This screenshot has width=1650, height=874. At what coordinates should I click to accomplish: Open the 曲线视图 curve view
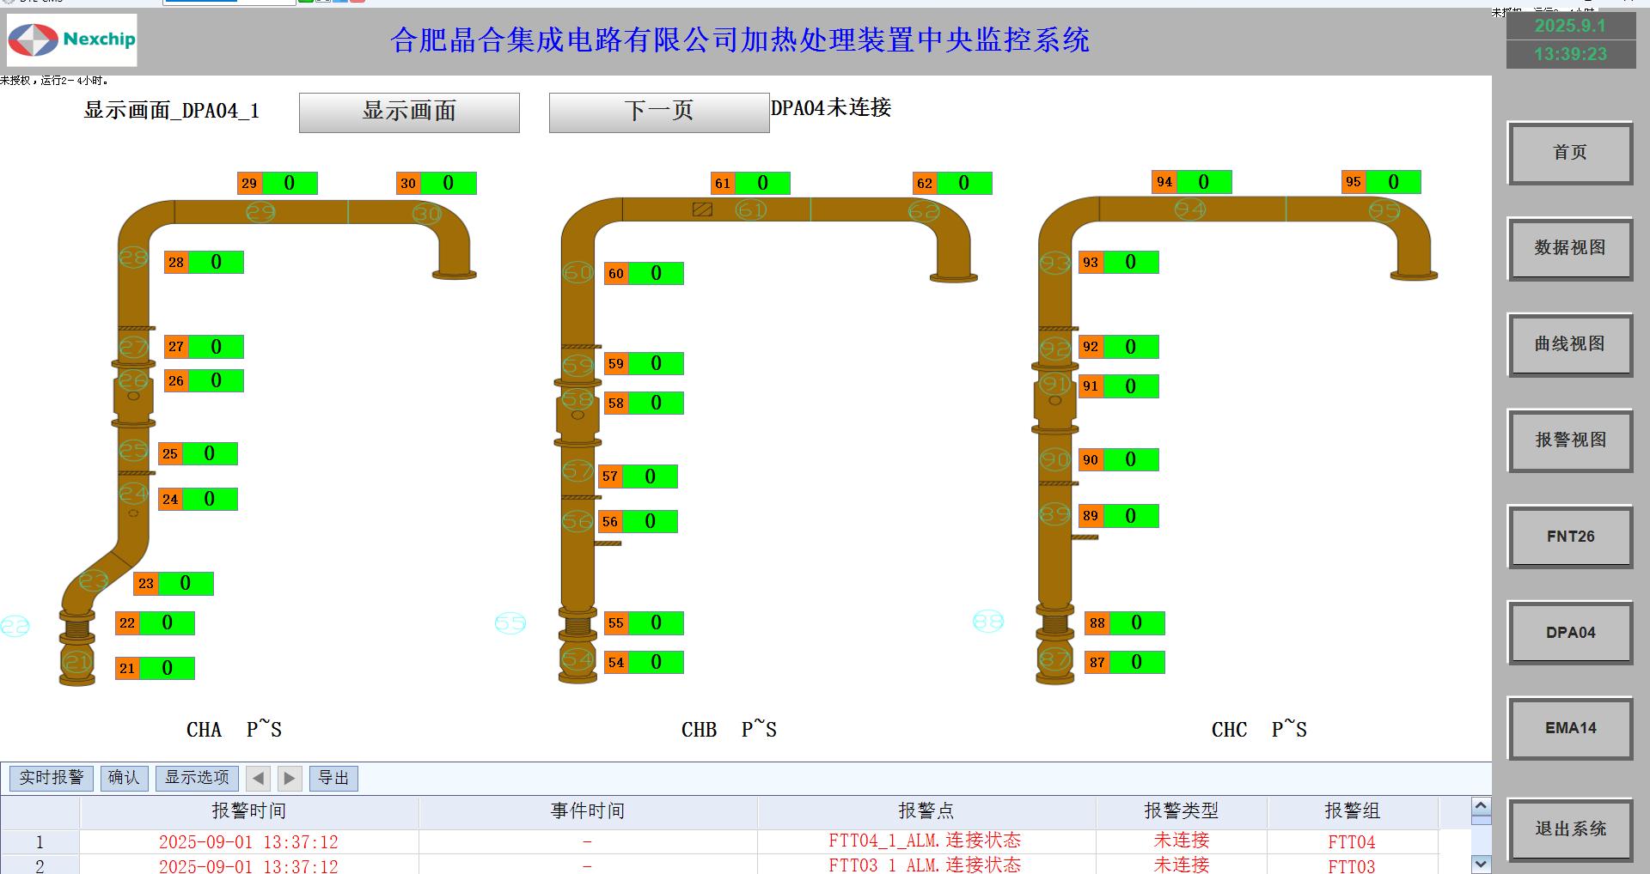(x=1569, y=344)
